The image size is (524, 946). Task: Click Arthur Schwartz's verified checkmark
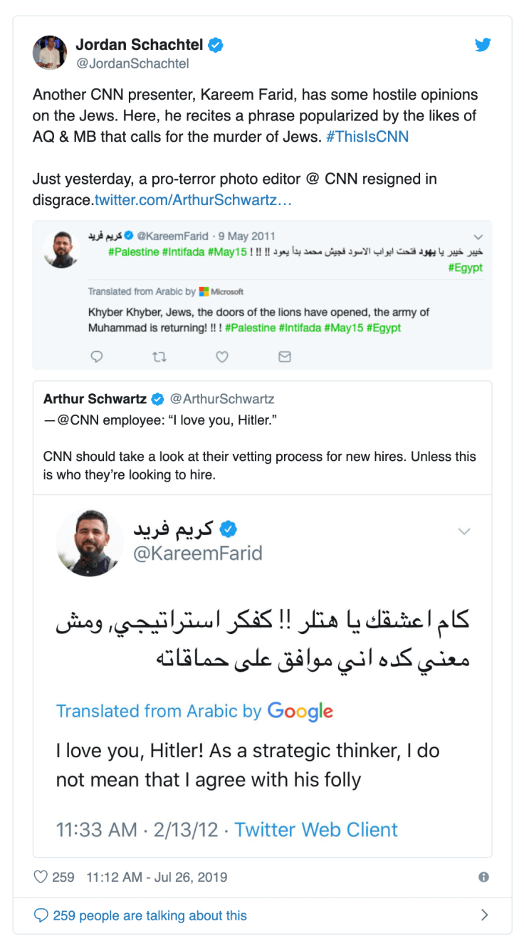158,399
